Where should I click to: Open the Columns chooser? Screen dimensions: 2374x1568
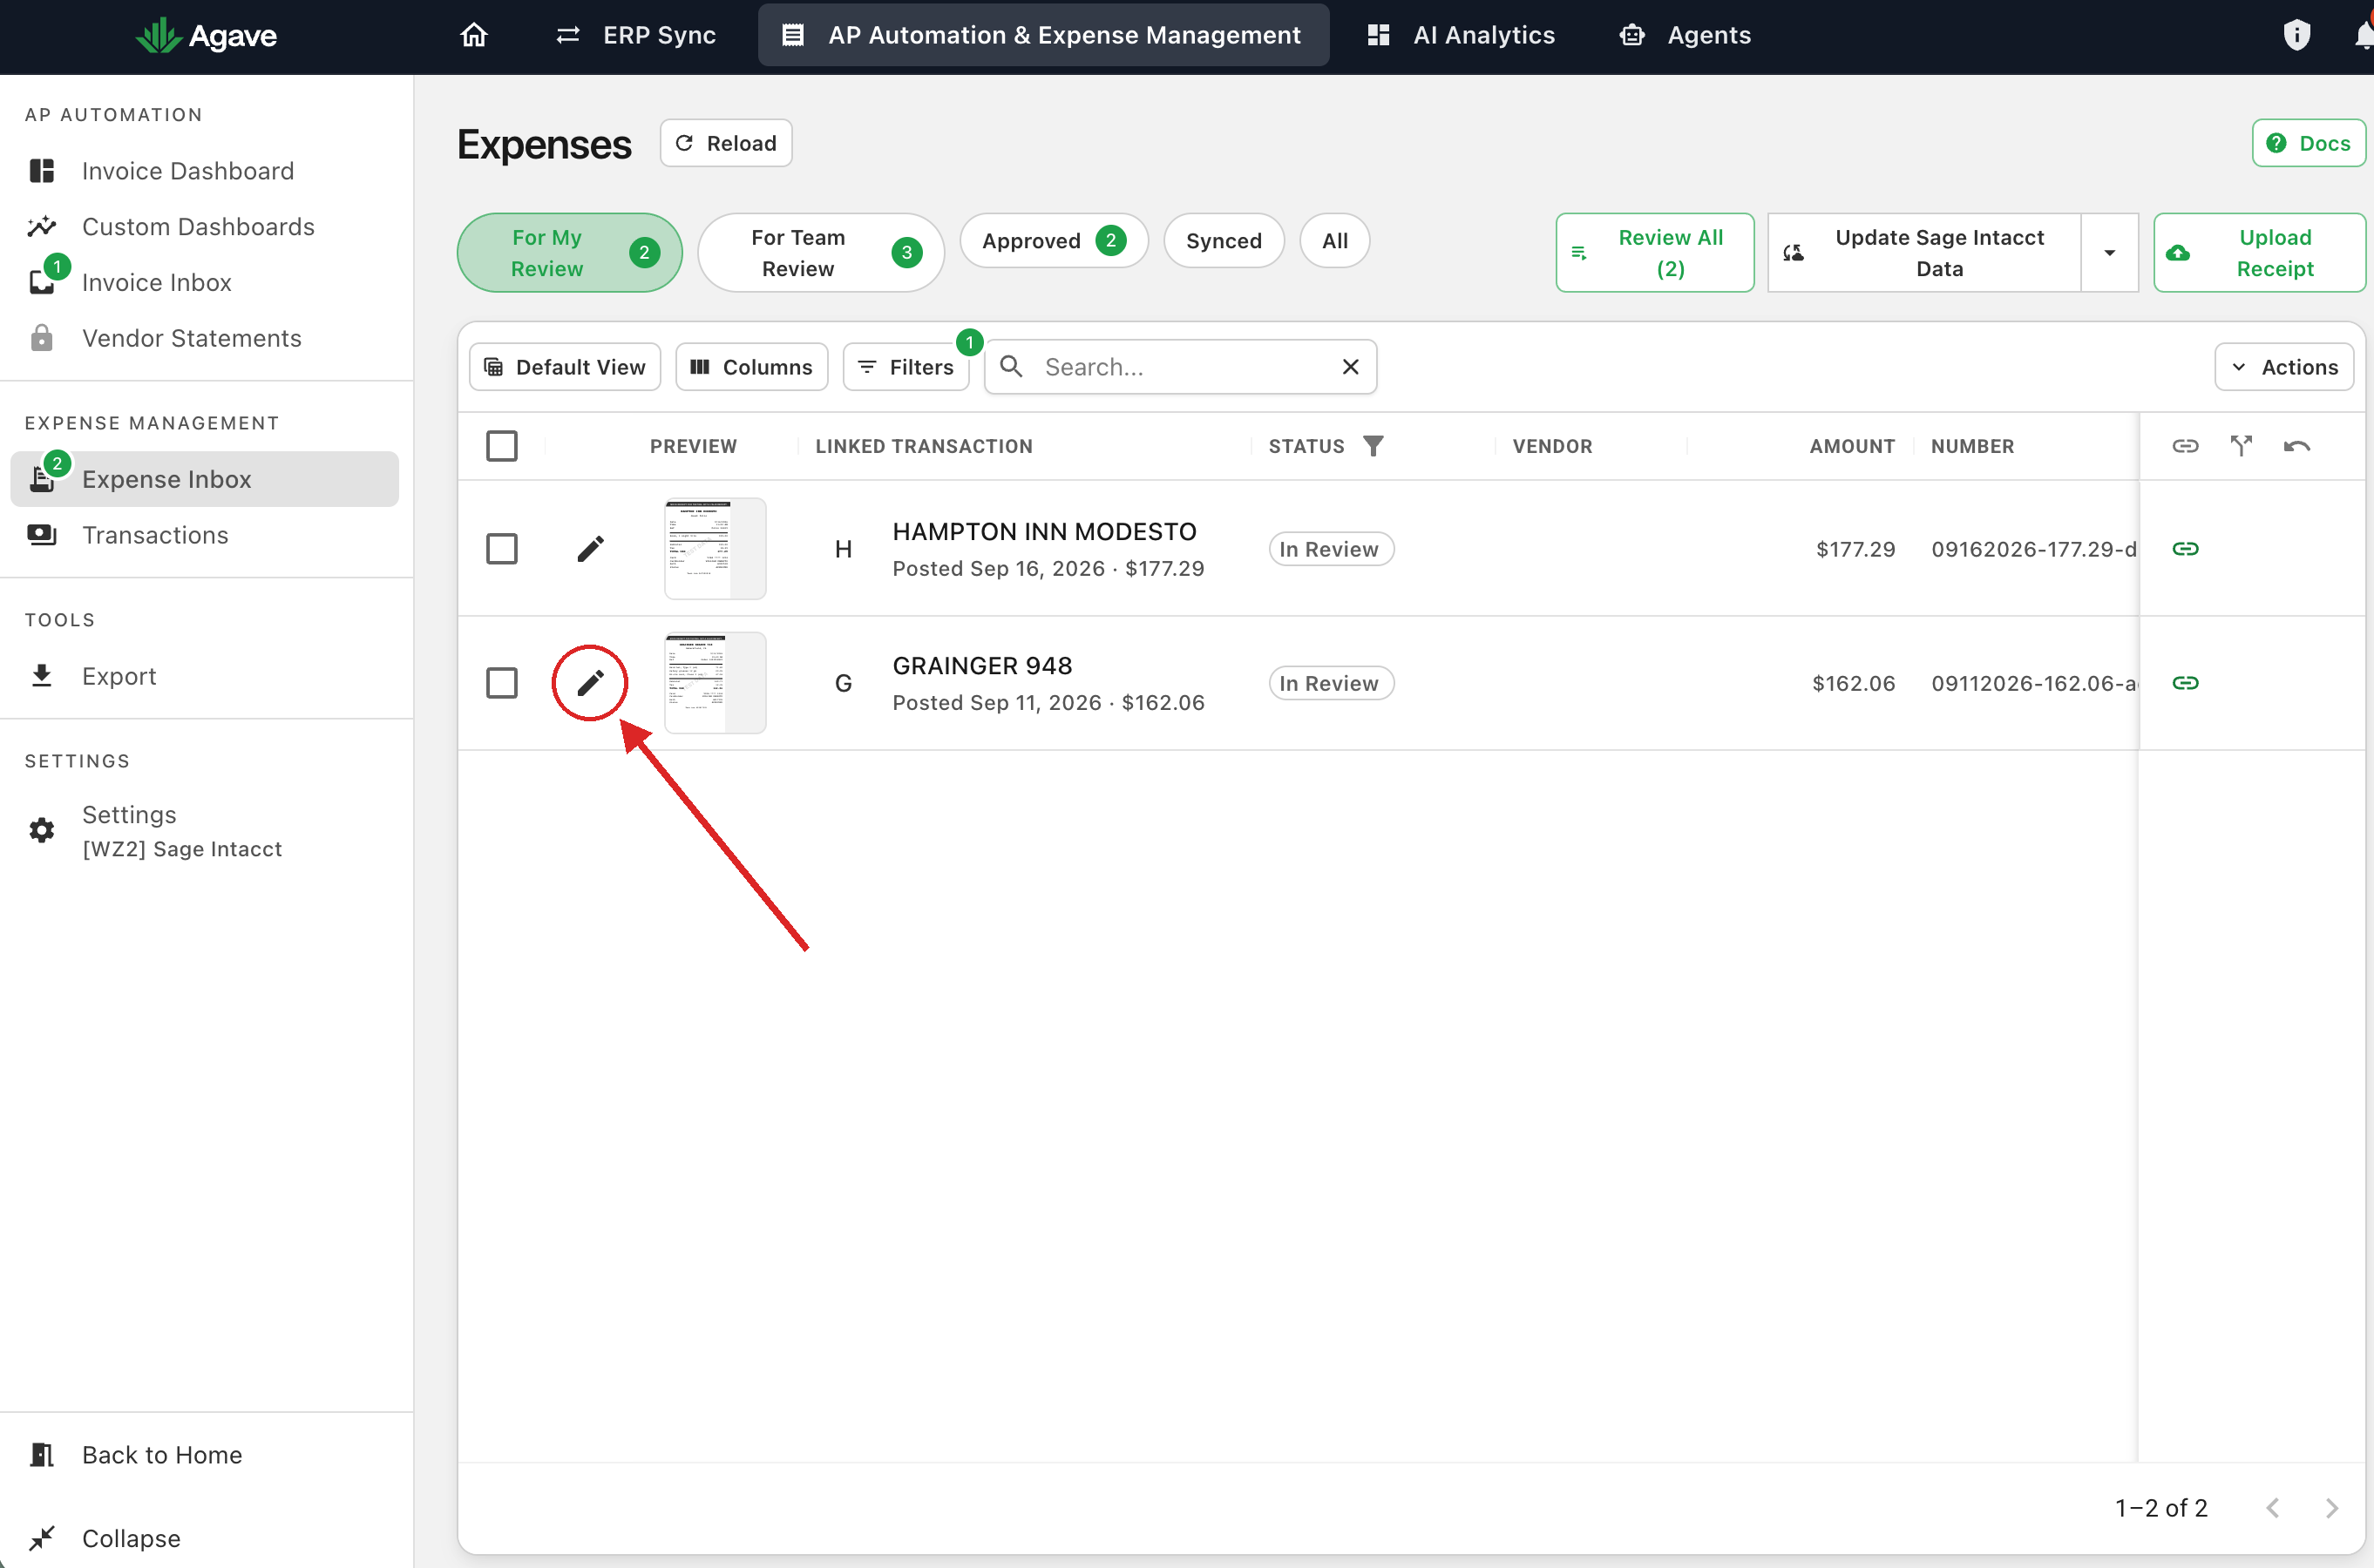point(751,367)
